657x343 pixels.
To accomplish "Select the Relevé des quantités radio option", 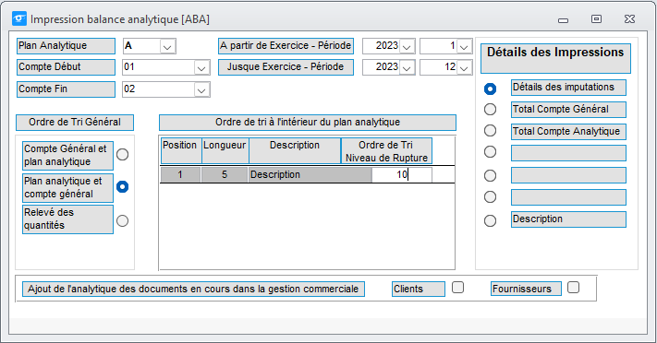I will click(122, 220).
